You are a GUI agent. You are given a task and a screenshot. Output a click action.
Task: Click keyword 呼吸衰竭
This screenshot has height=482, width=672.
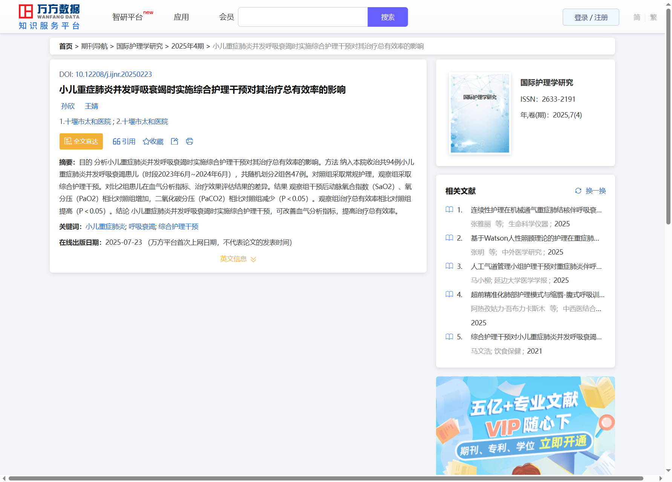[142, 226]
